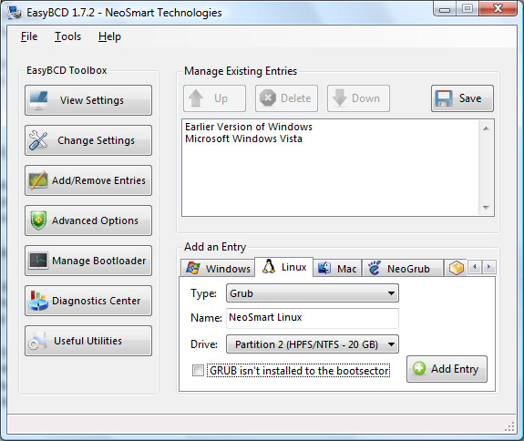Open Change Settings with the tools icon

pyautogui.click(x=88, y=140)
